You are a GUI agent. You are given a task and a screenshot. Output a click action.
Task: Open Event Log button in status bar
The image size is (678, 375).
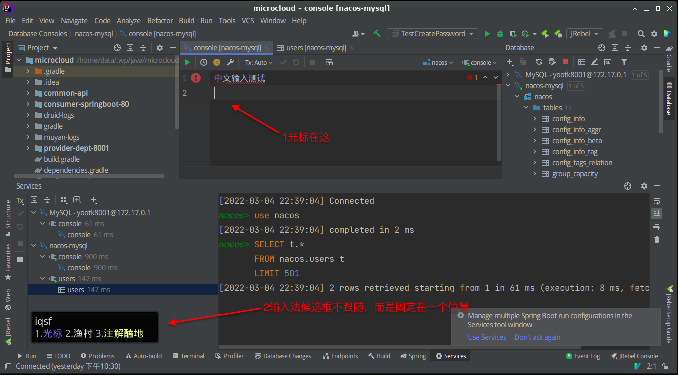[x=583, y=356]
